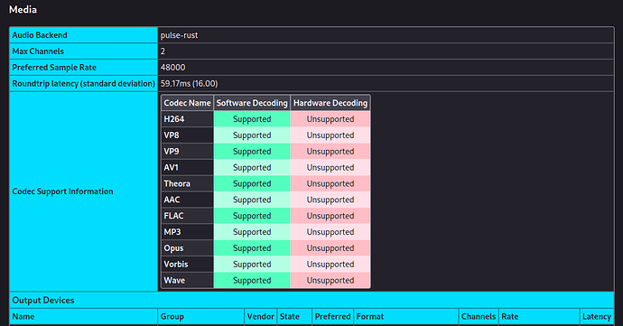The image size is (623, 326).
Task: Select the VP8 codec name cell
Action: 187,135
